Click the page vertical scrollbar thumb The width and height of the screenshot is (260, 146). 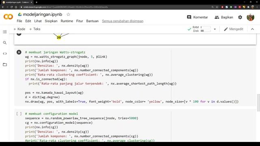tap(258, 103)
